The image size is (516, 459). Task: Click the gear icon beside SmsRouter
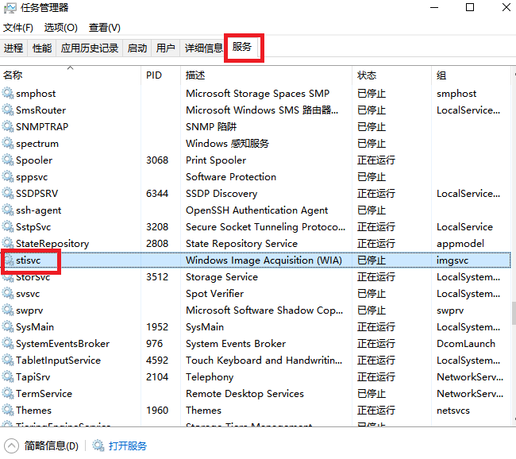[x=8, y=110]
